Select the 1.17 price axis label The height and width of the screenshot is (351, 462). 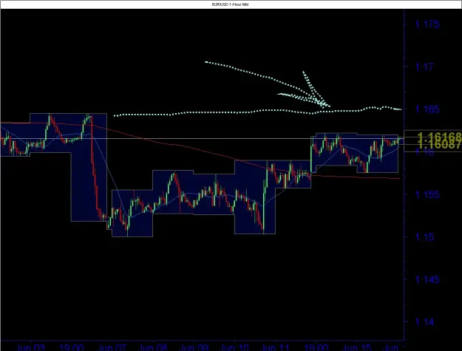[x=424, y=67]
